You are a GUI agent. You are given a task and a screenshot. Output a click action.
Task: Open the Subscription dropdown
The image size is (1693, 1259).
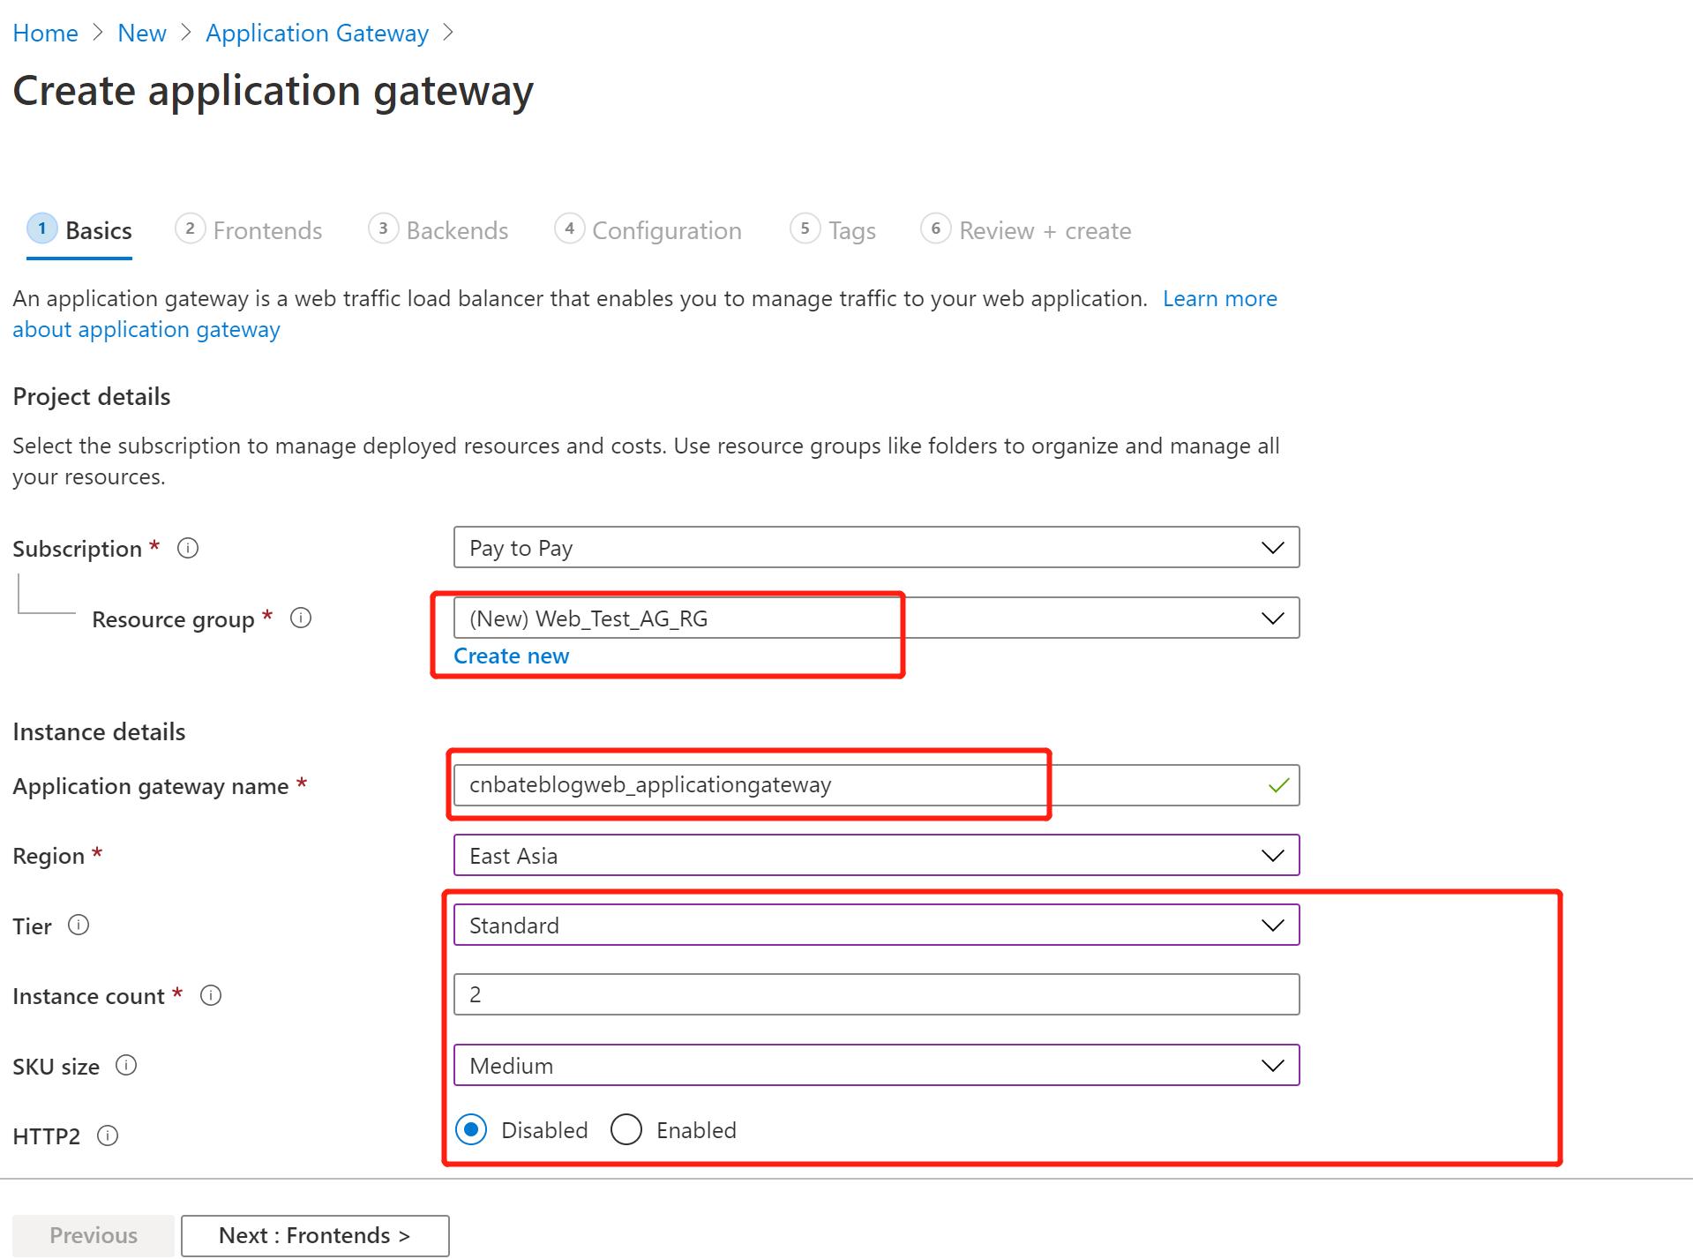point(1271,547)
